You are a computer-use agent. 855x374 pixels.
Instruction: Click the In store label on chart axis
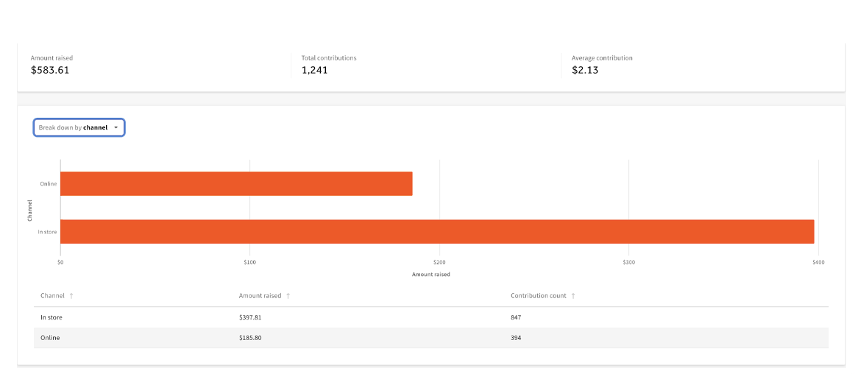48,232
